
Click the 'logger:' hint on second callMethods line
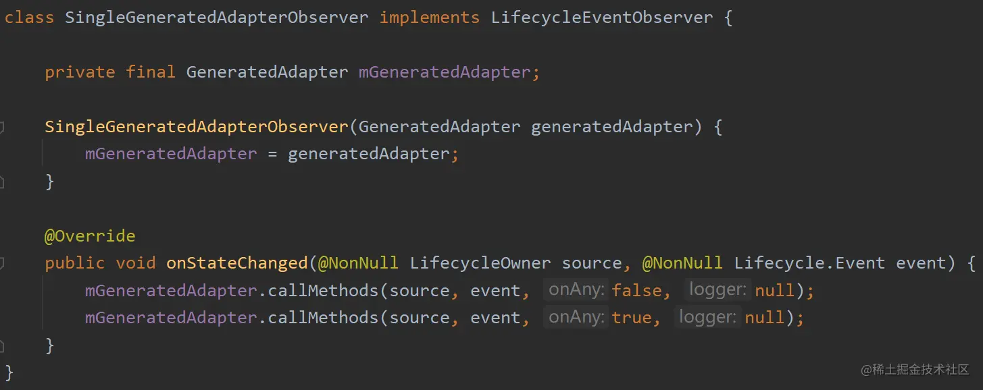(x=707, y=317)
